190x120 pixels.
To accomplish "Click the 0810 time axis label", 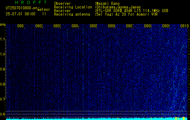I will 185,26.
